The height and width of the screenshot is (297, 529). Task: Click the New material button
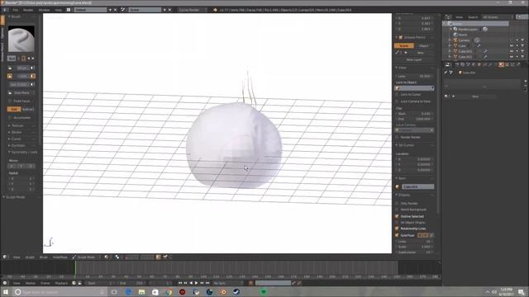click(x=475, y=97)
